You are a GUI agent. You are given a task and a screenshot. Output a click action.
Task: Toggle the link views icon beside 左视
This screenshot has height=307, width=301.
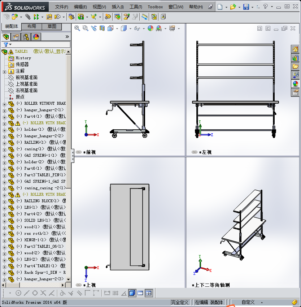(x=195, y=152)
